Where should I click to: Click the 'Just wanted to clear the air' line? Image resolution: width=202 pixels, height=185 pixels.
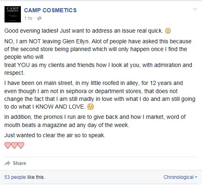tap(55, 135)
